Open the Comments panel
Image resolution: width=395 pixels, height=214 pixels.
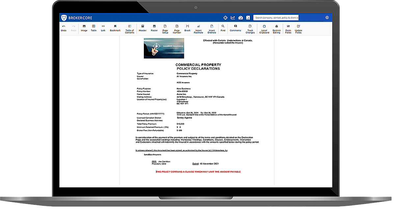coord(235,28)
